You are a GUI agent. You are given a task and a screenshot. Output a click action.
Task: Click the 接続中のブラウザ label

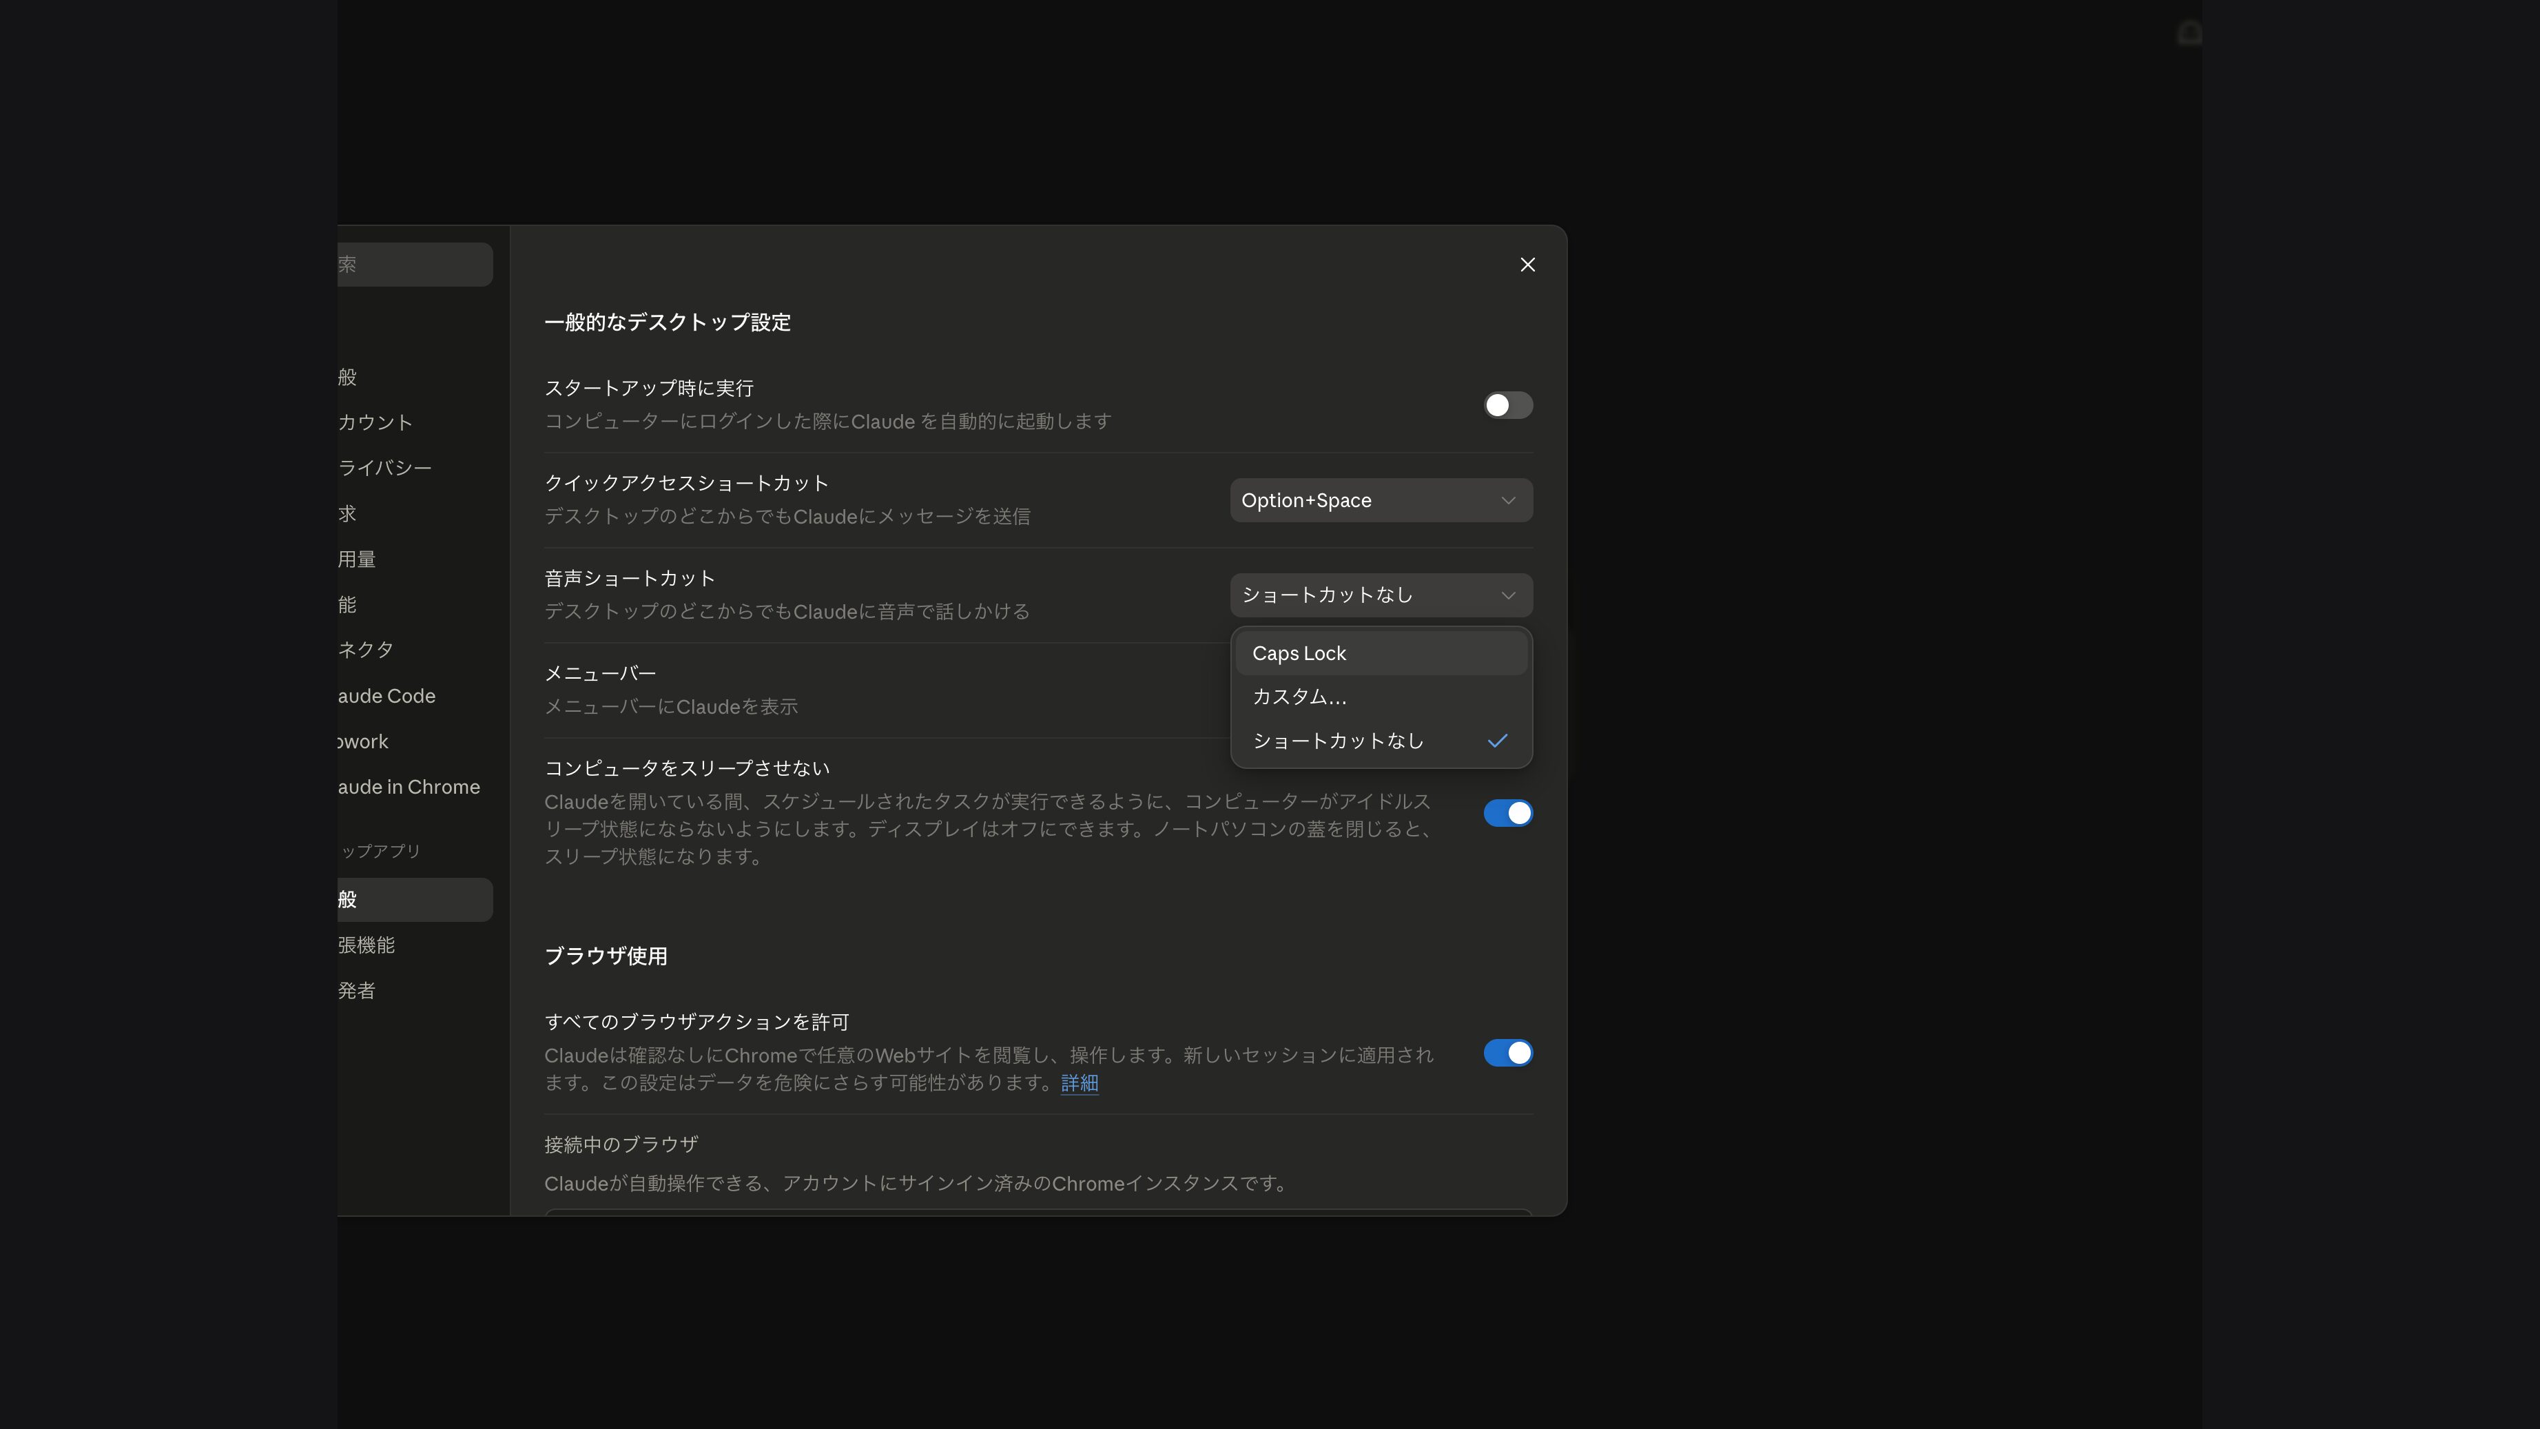point(621,1144)
